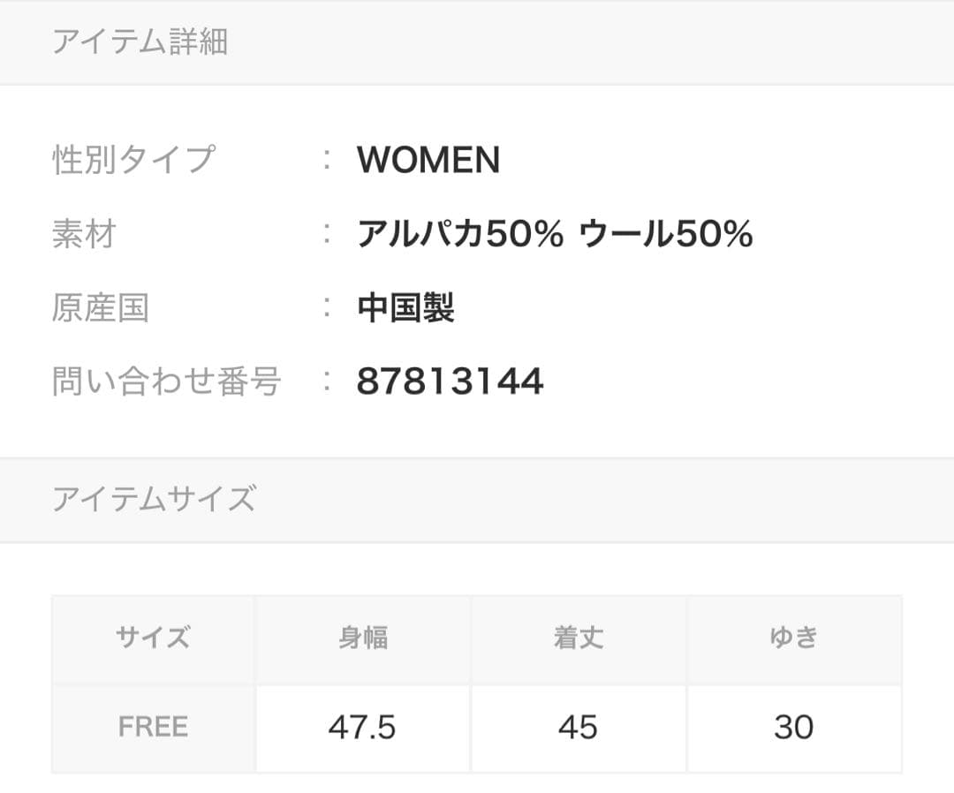
Task: Click colon separator beside 素材
Action: coord(328,234)
